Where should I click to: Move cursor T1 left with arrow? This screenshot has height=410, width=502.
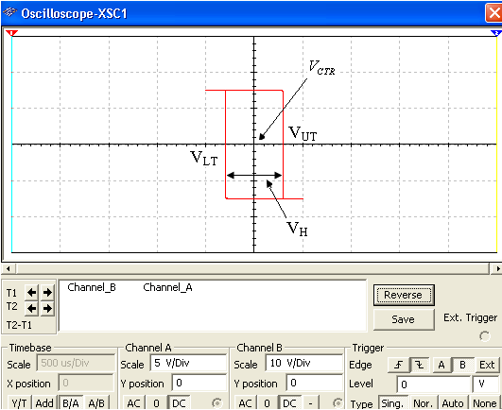pyautogui.click(x=31, y=292)
